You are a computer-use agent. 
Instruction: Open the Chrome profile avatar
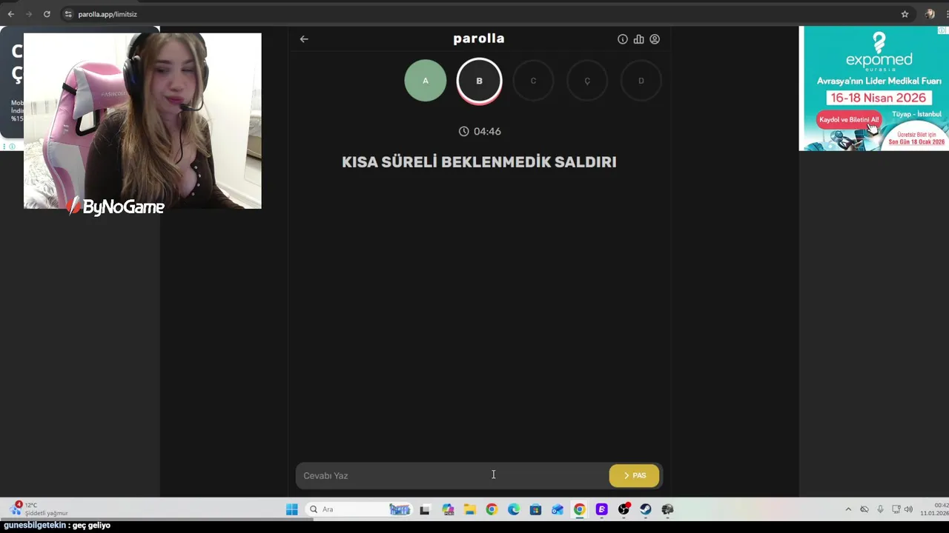pyautogui.click(x=930, y=14)
